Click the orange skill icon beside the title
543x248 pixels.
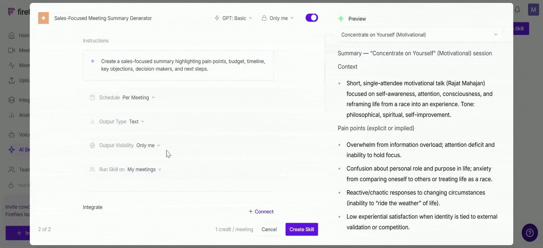pos(43,18)
